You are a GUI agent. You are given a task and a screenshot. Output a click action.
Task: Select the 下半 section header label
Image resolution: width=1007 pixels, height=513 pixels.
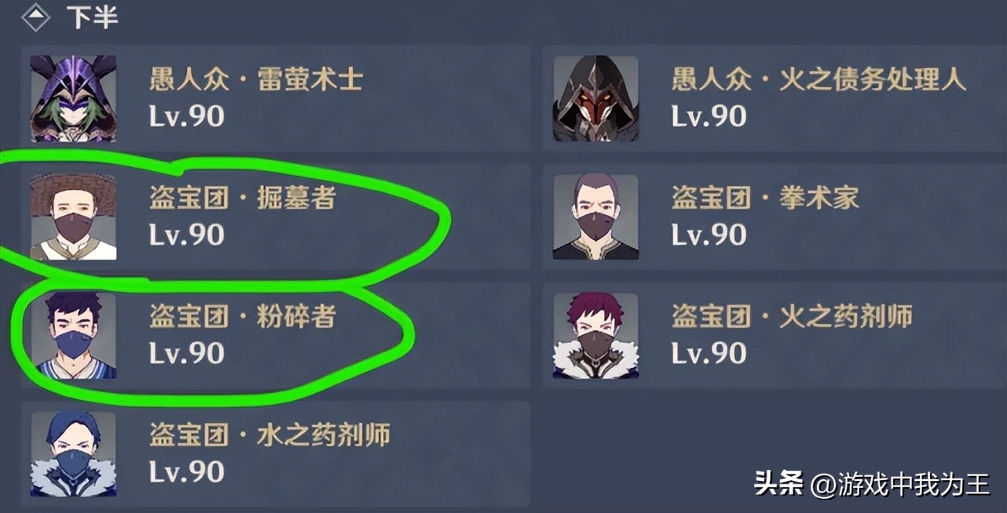92,18
